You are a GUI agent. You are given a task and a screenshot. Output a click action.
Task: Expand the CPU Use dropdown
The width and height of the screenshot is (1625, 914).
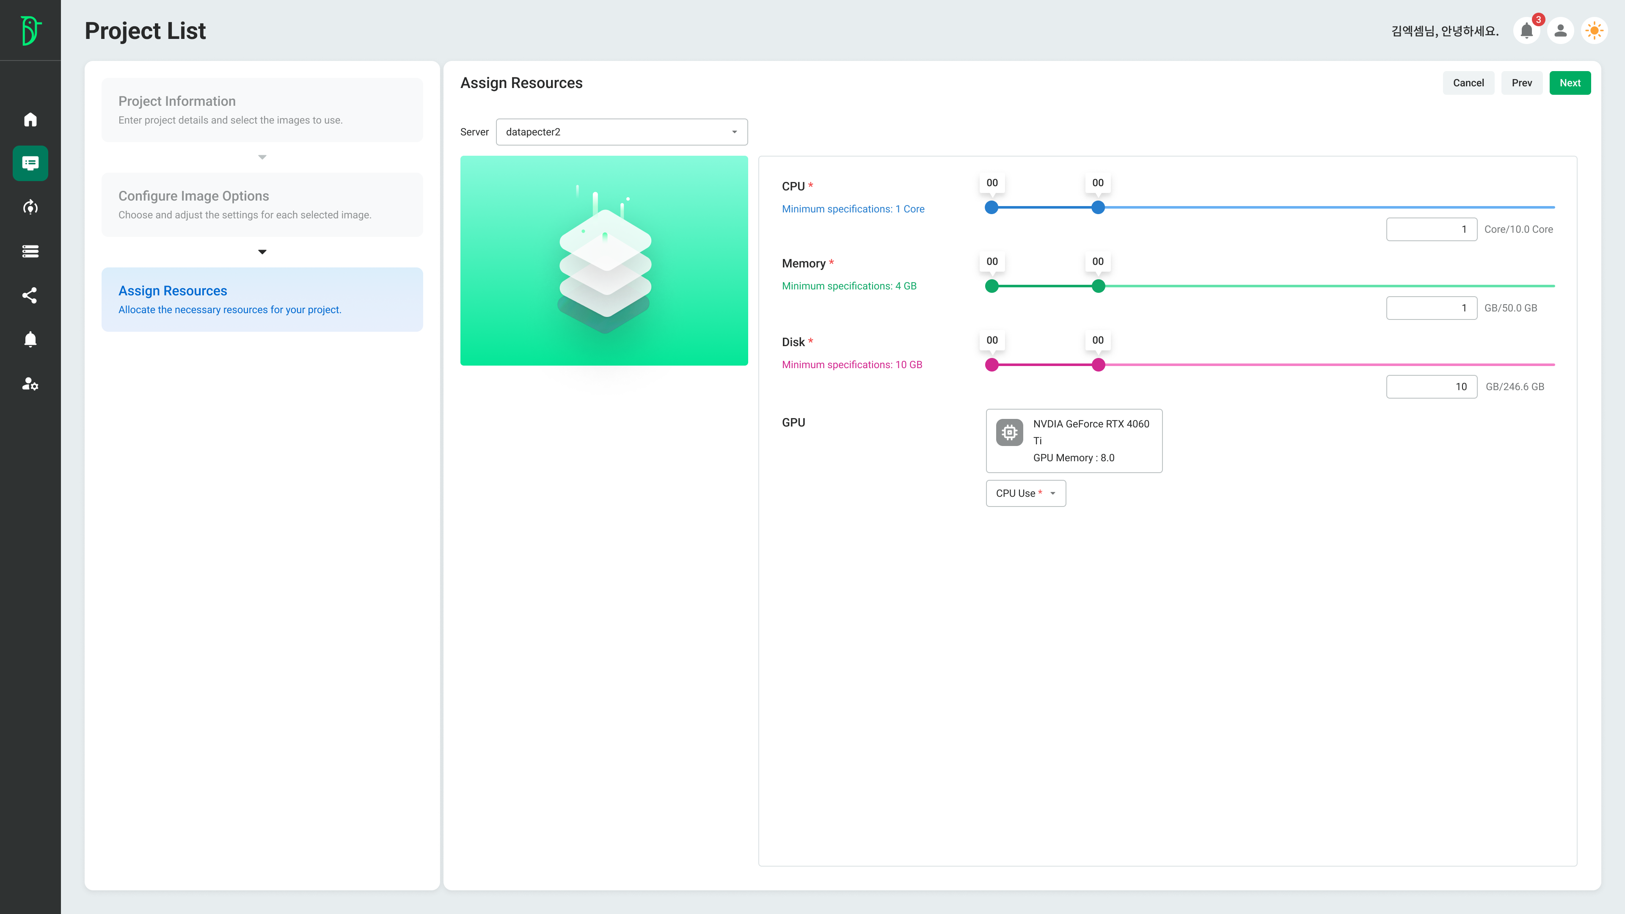[x=1026, y=493]
